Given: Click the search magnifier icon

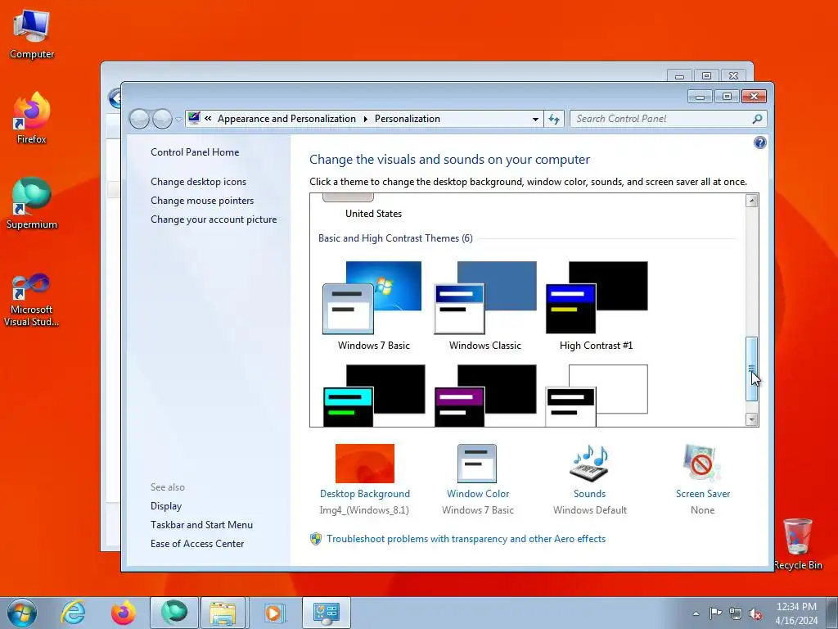Looking at the screenshot, I should click(x=757, y=119).
